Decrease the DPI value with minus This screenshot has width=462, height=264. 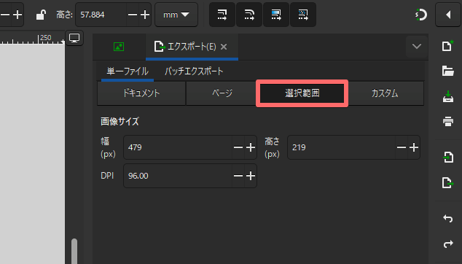click(x=238, y=176)
